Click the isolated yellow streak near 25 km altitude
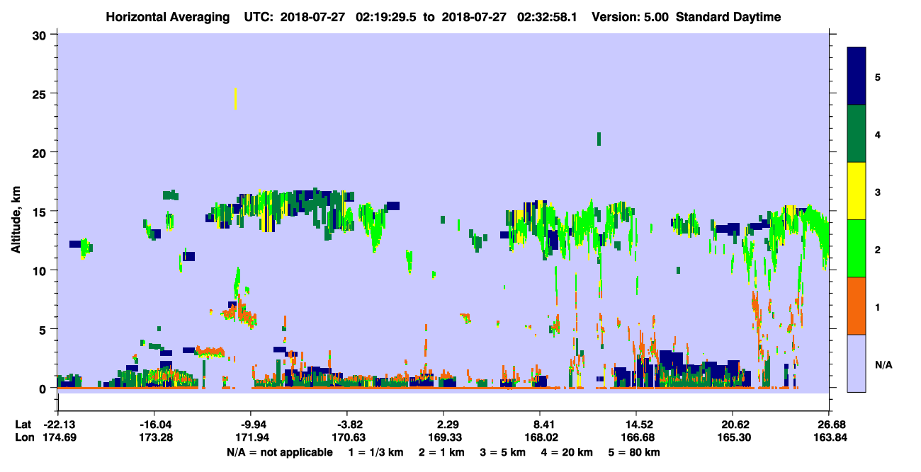Screen dimensions: 921x472 (235, 98)
